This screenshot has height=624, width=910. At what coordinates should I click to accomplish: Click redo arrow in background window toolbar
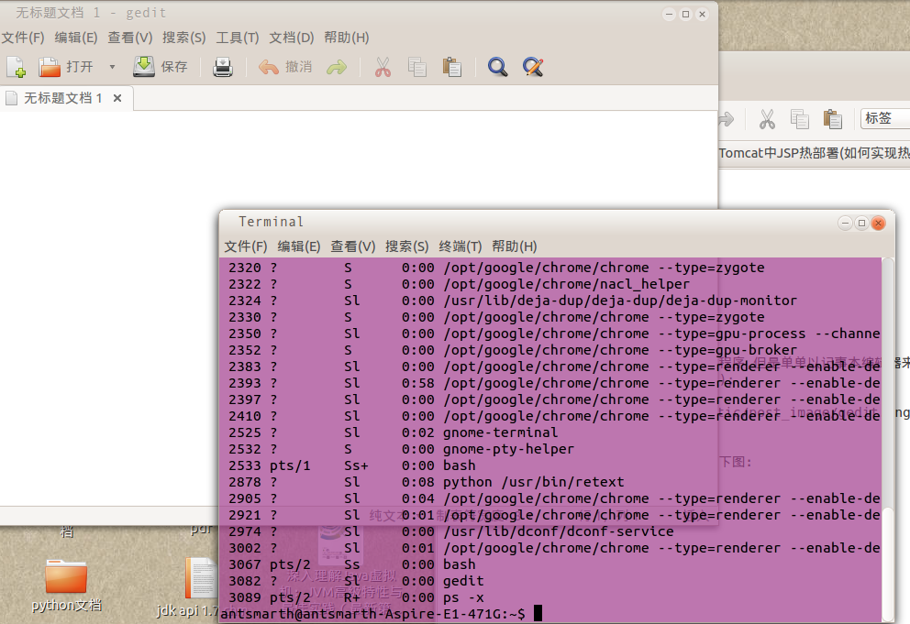[726, 119]
